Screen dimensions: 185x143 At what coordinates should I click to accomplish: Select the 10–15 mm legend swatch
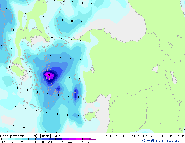(x=39, y=139)
